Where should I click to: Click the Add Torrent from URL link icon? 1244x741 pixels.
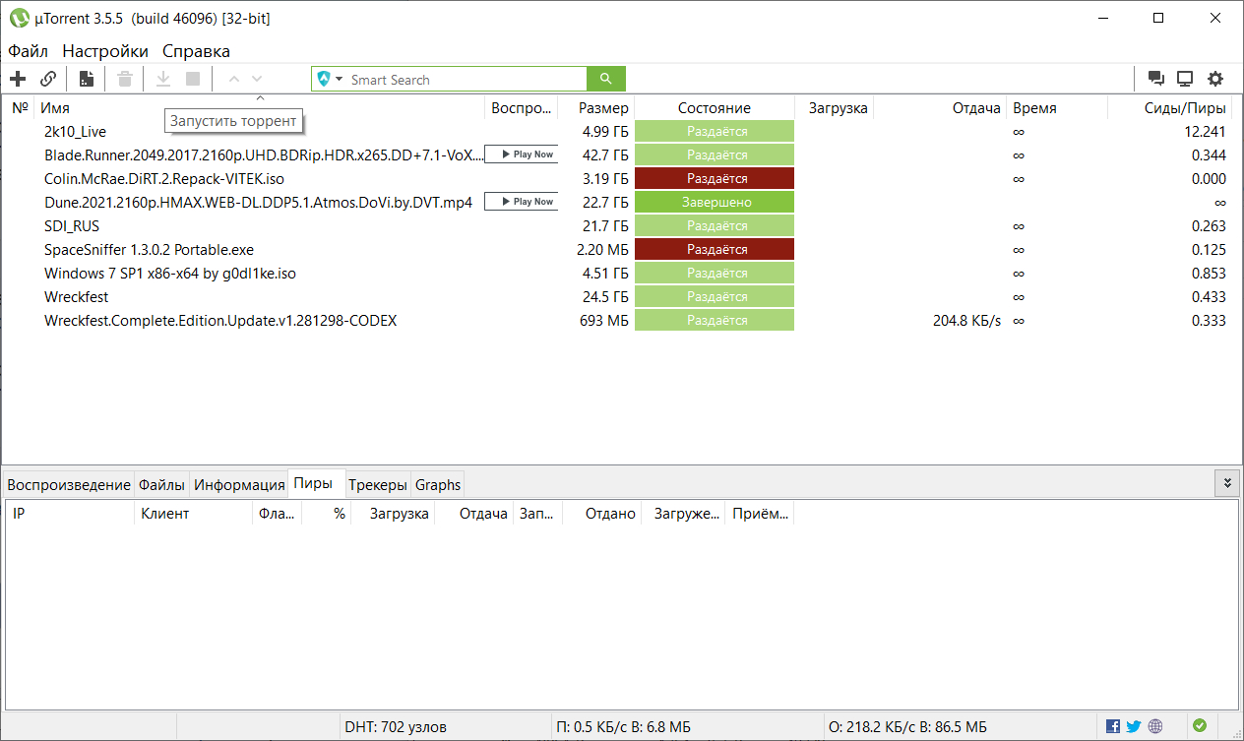[48, 79]
